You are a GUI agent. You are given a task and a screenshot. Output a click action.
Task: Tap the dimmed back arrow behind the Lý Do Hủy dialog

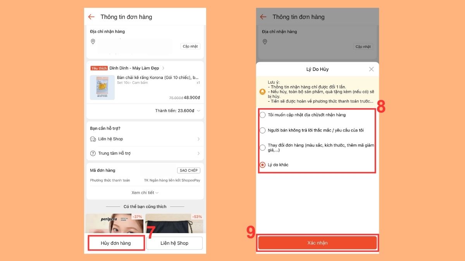click(263, 17)
